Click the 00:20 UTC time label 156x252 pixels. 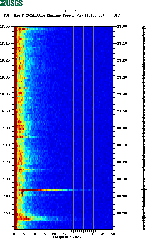122,162
